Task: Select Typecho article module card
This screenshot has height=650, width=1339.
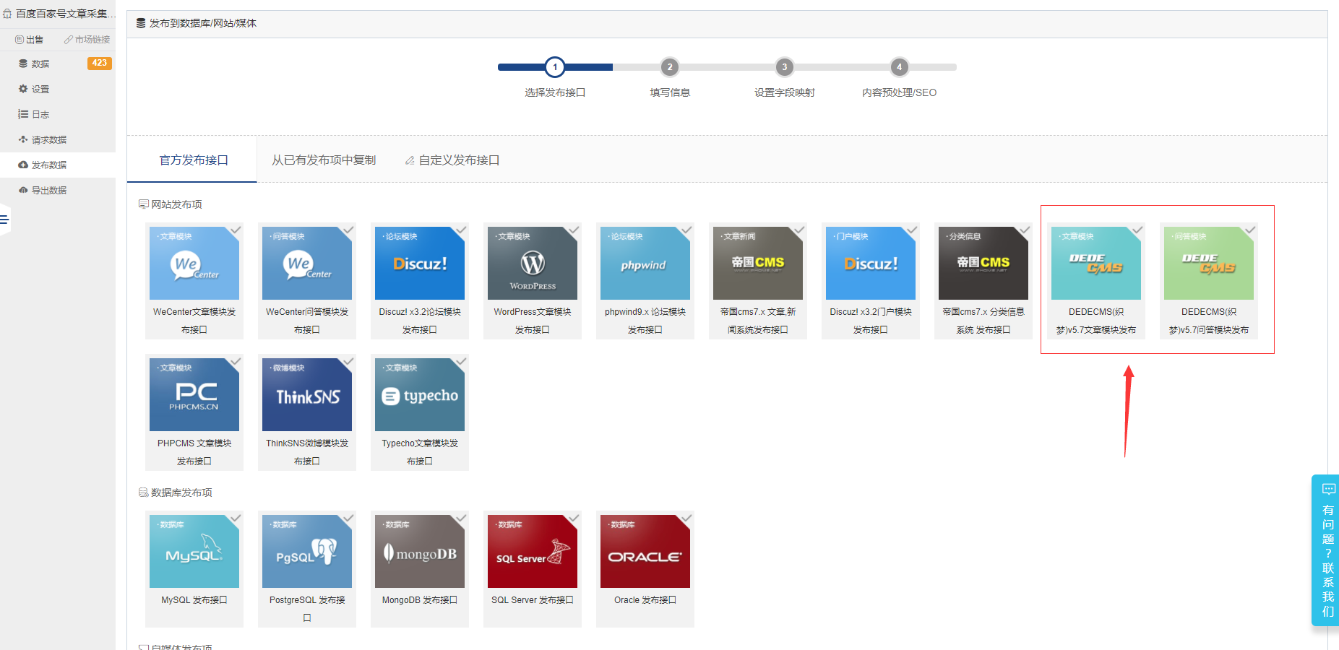Action: [x=420, y=412]
